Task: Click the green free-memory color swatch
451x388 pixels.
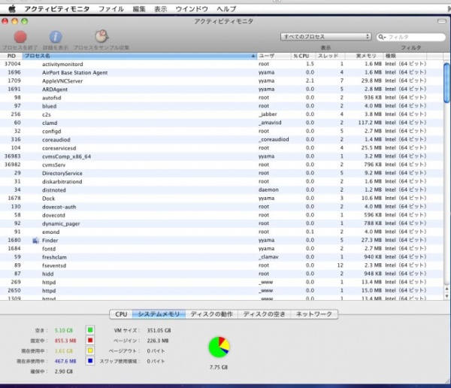Action: (90, 330)
